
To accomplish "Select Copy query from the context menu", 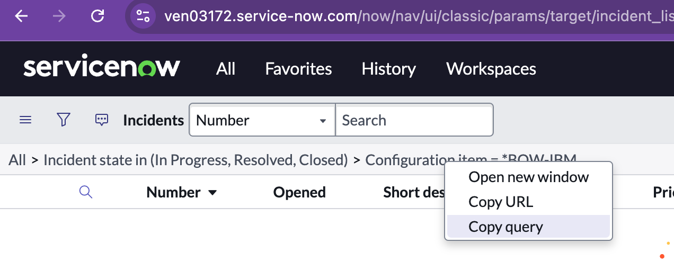I will pos(506,227).
